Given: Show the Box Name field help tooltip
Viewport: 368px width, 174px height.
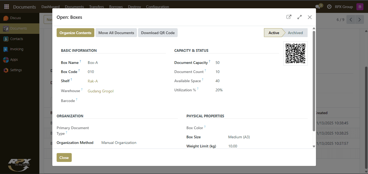Looking at the screenshot, I should 80,61.
